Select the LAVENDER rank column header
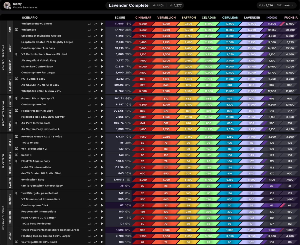The width and height of the screenshot is (300, 245). point(252,18)
